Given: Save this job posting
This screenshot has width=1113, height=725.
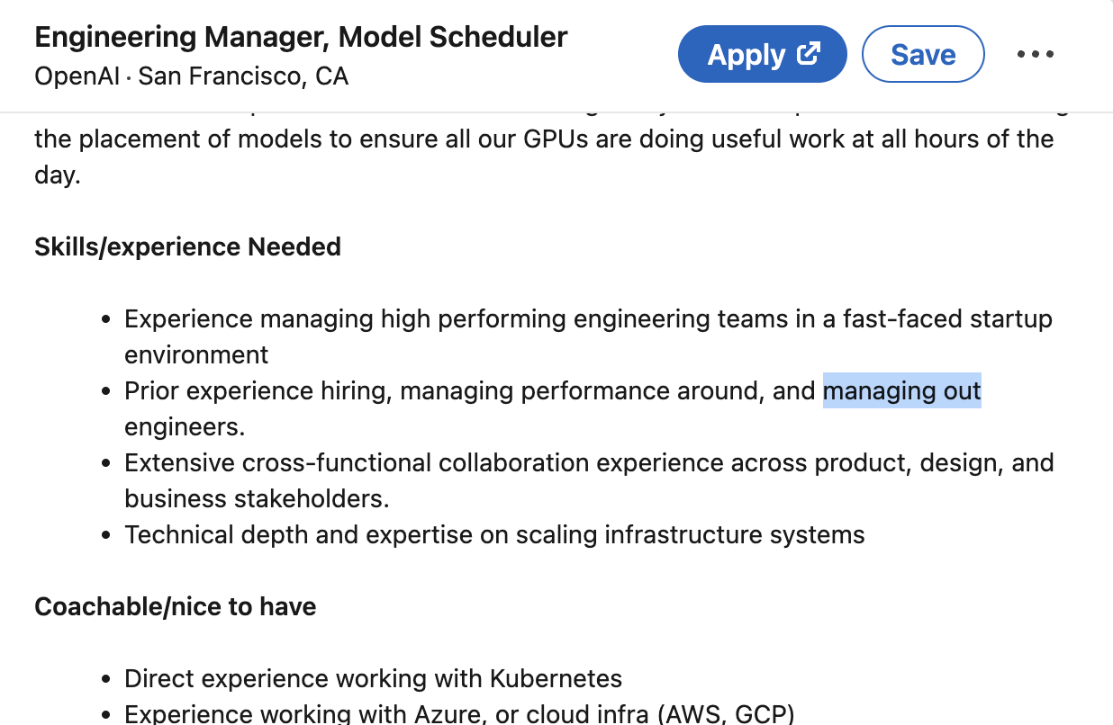Looking at the screenshot, I should pyautogui.click(x=922, y=54).
